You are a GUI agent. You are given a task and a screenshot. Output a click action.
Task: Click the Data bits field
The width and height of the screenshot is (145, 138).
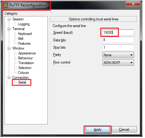118,40
